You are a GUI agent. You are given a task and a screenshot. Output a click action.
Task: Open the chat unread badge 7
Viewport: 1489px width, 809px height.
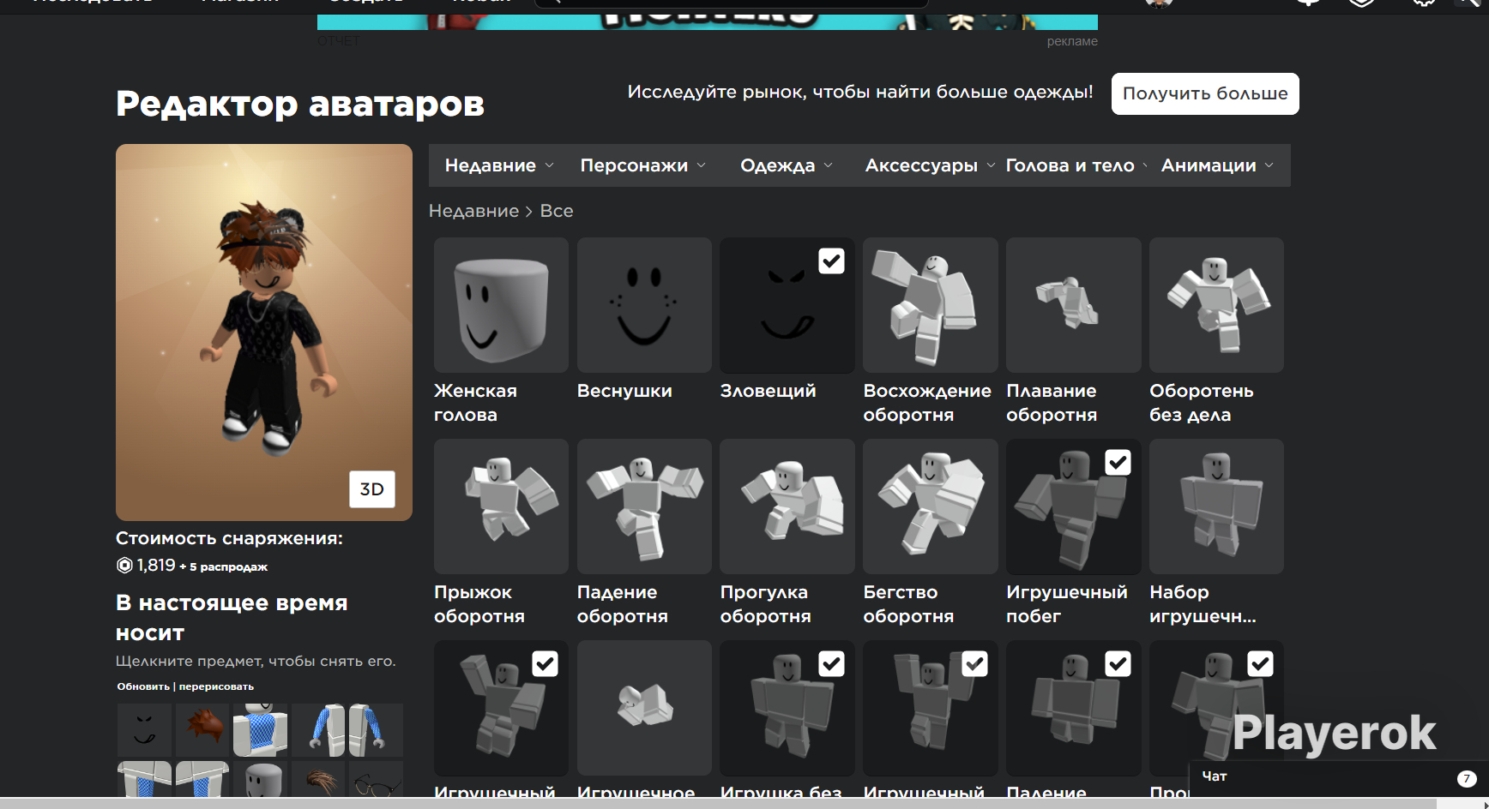pyautogui.click(x=1467, y=778)
